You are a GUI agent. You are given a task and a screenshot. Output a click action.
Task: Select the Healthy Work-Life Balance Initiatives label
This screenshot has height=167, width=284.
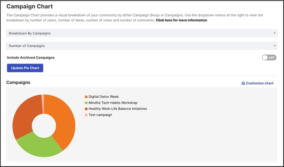click(118, 109)
